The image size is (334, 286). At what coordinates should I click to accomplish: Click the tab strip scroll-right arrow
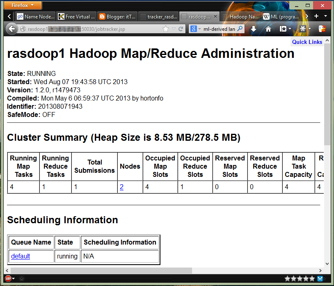click(307, 16)
